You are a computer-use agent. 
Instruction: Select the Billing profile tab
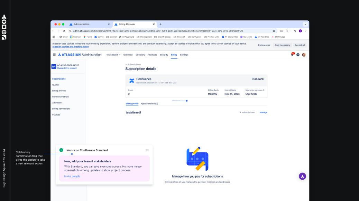132,103
